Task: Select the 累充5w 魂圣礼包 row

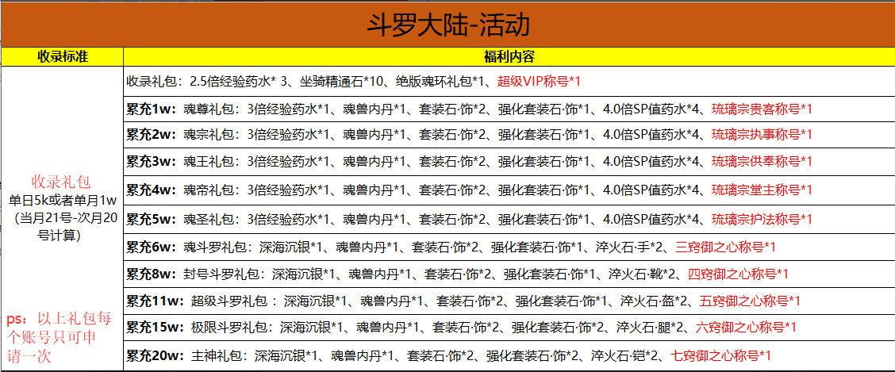Action: (x=509, y=219)
